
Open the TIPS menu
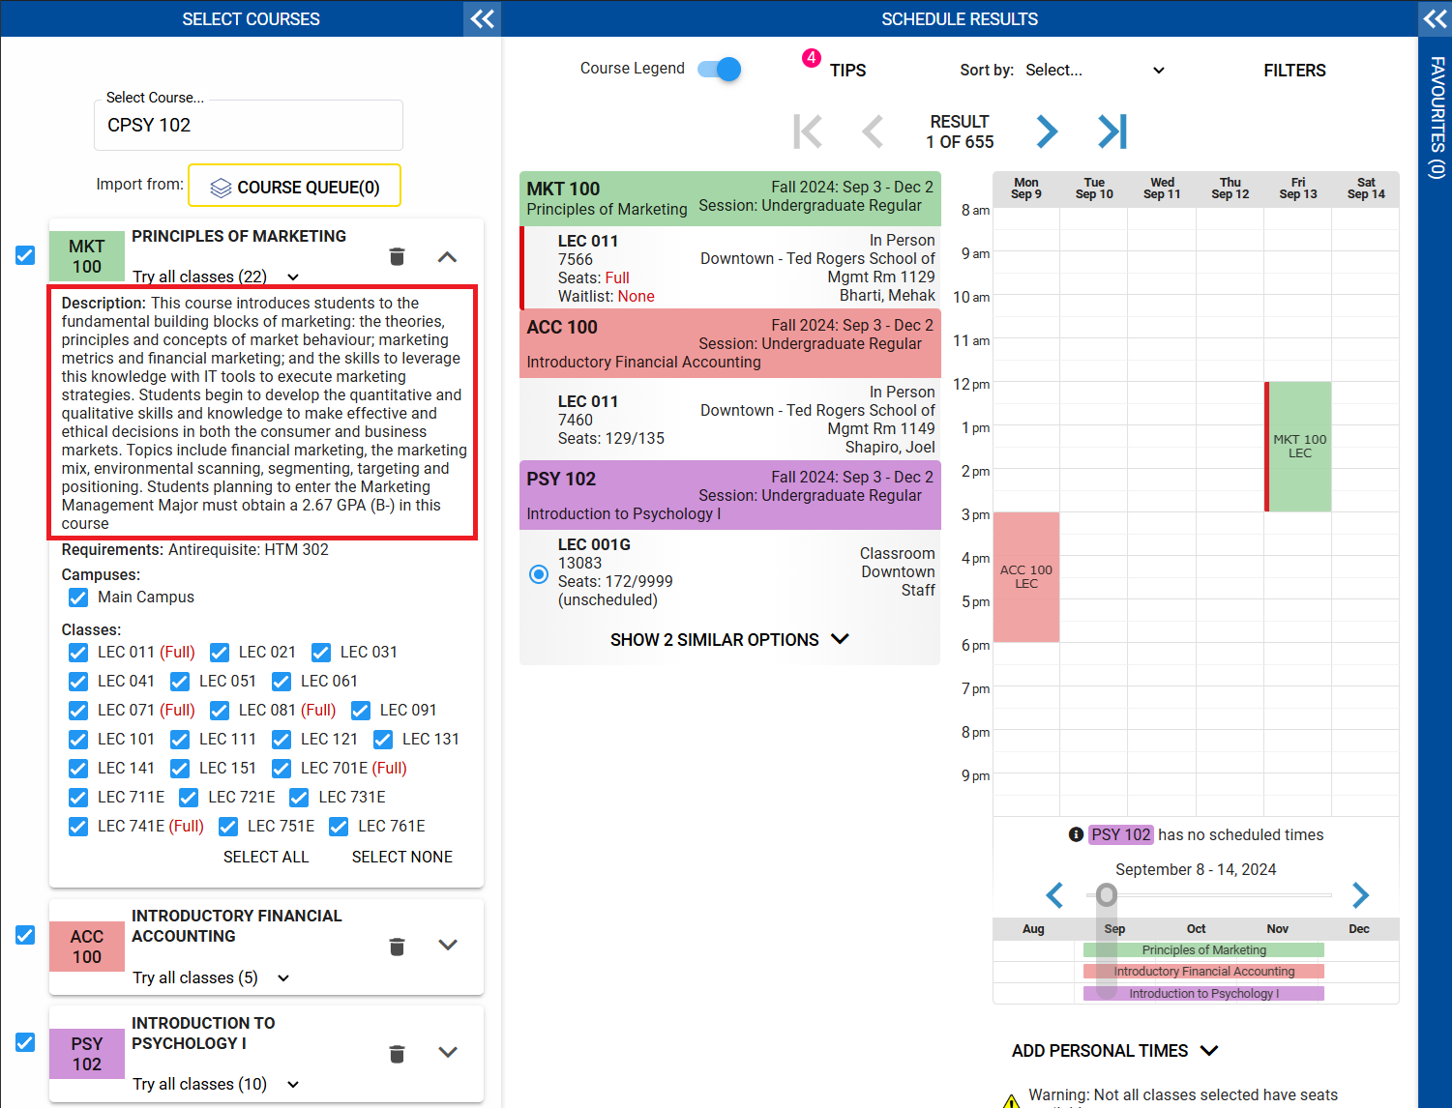[846, 71]
